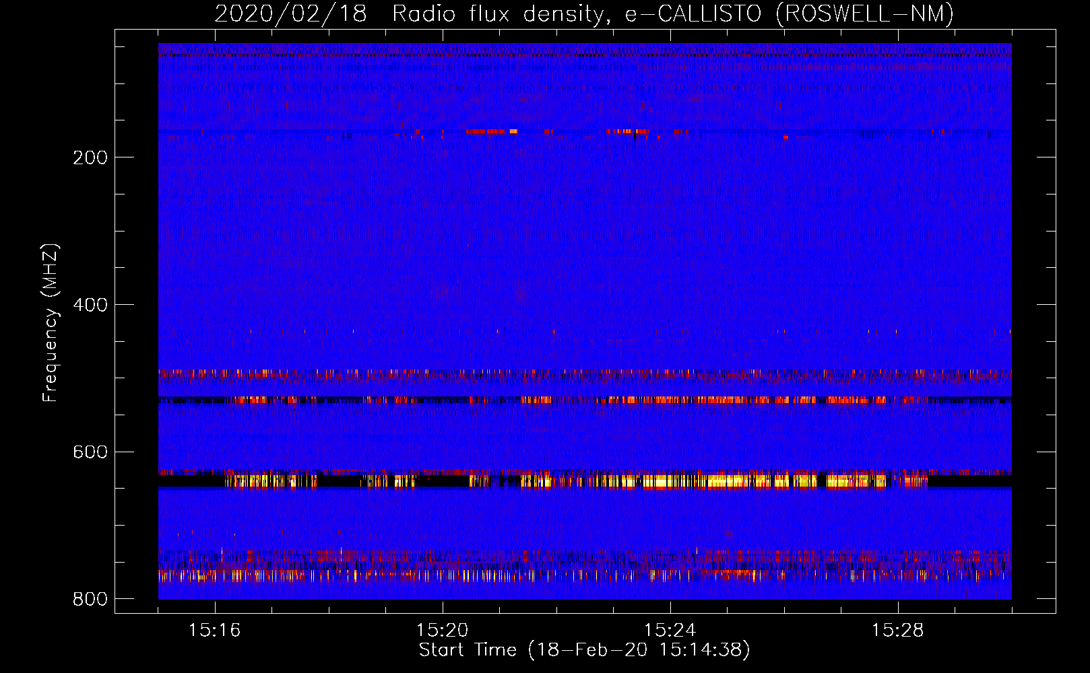Click the 15:16 time tick label
The width and height of the screenshot is (1090, 673).
point(215,631)
